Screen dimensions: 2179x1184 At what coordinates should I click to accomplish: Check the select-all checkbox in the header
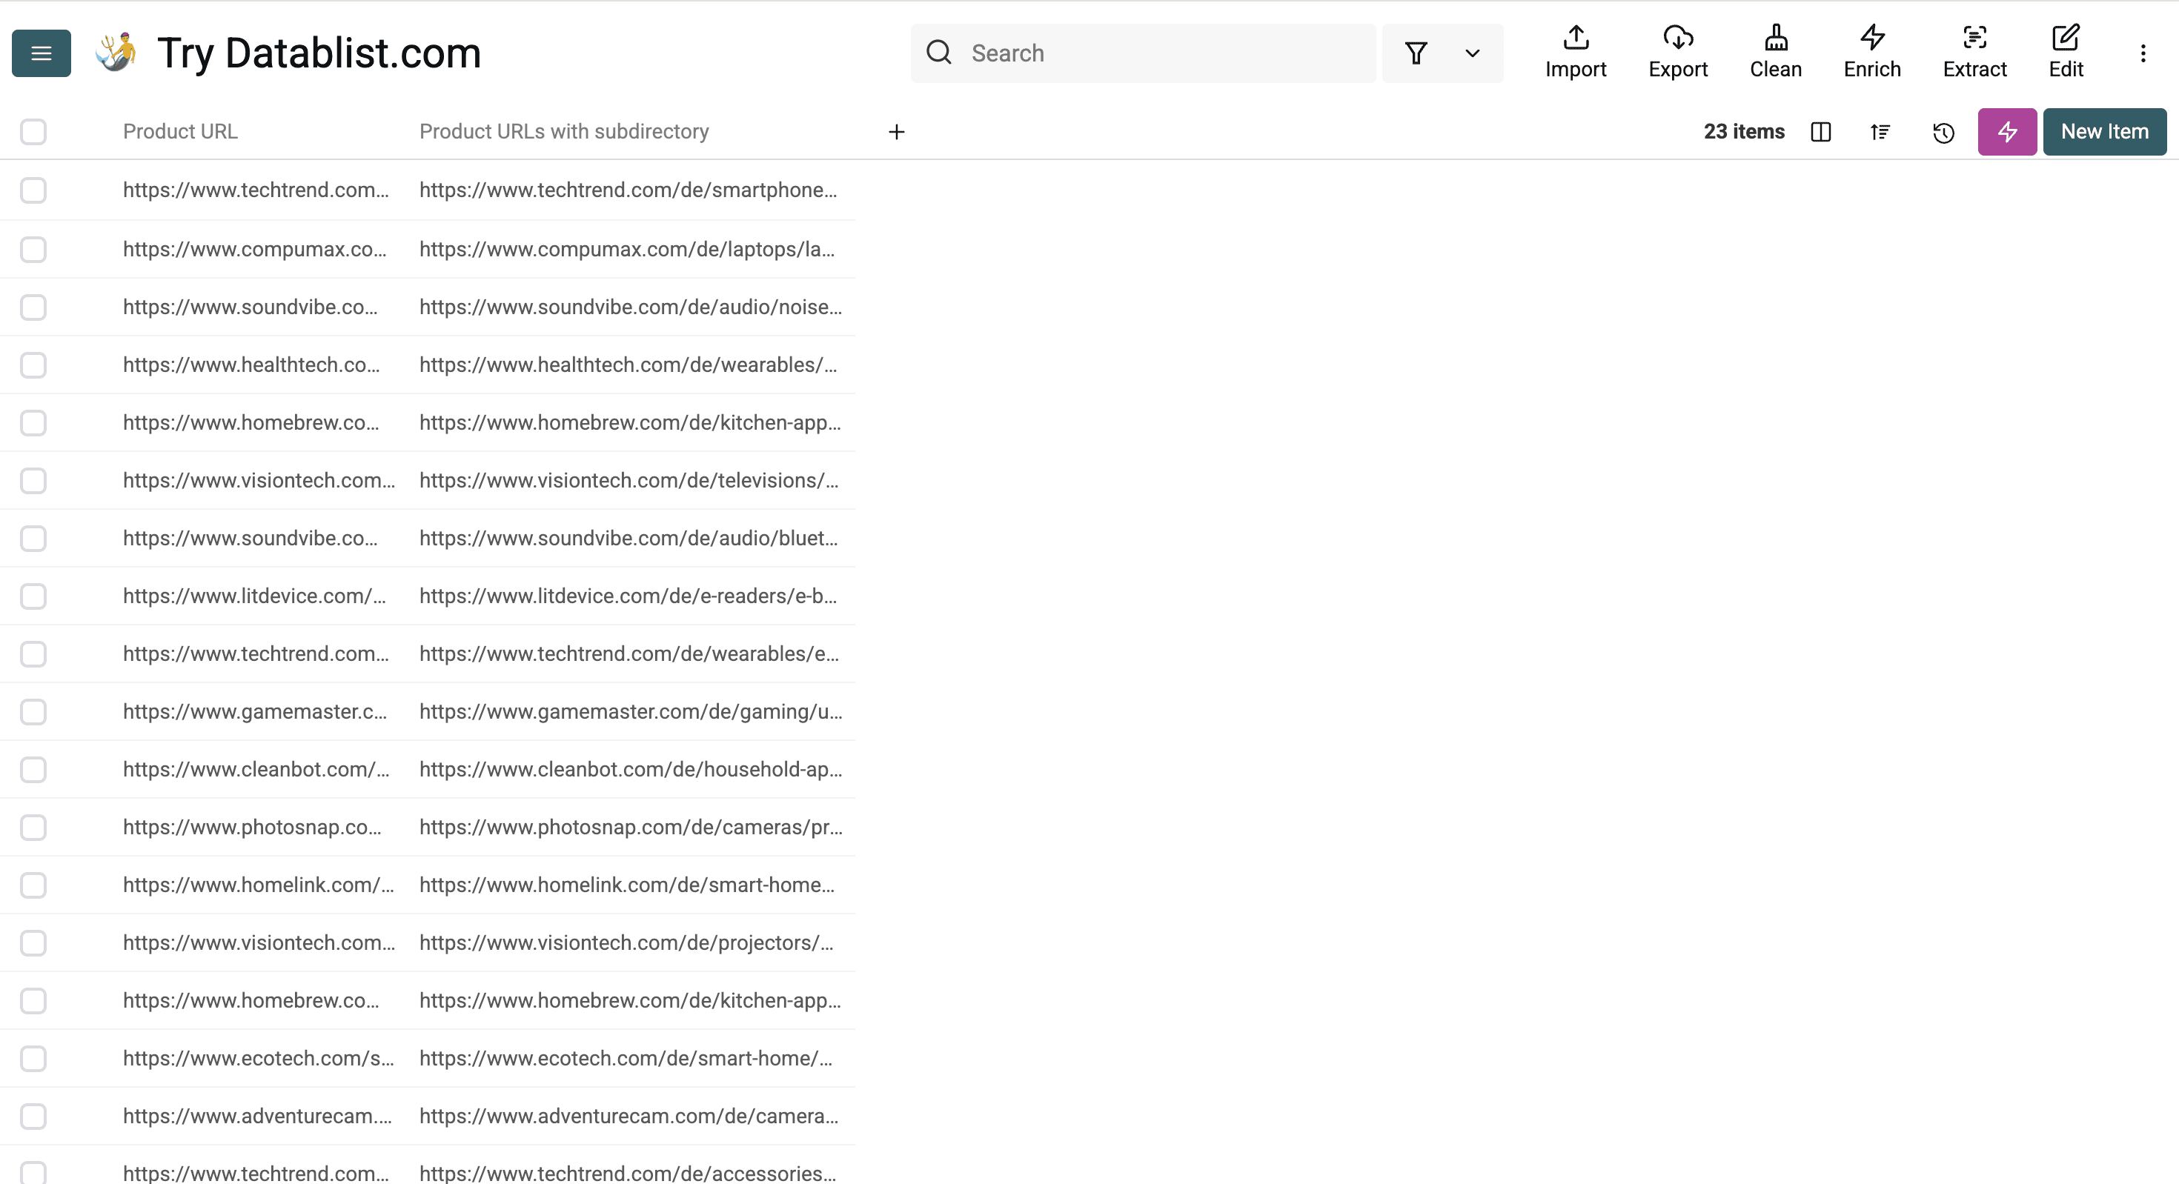(33, 132)
